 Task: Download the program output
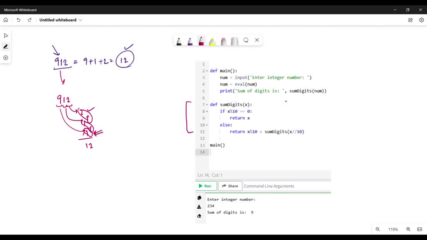pos(199,207)
